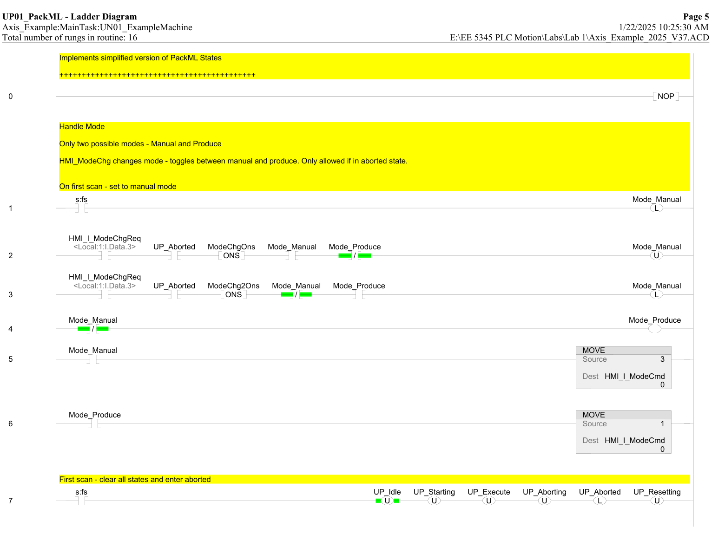Screen dimensions: 725x534
Task: Click the Mode_Manual unlatch coil on rung 2
Action: pos(656,255)
